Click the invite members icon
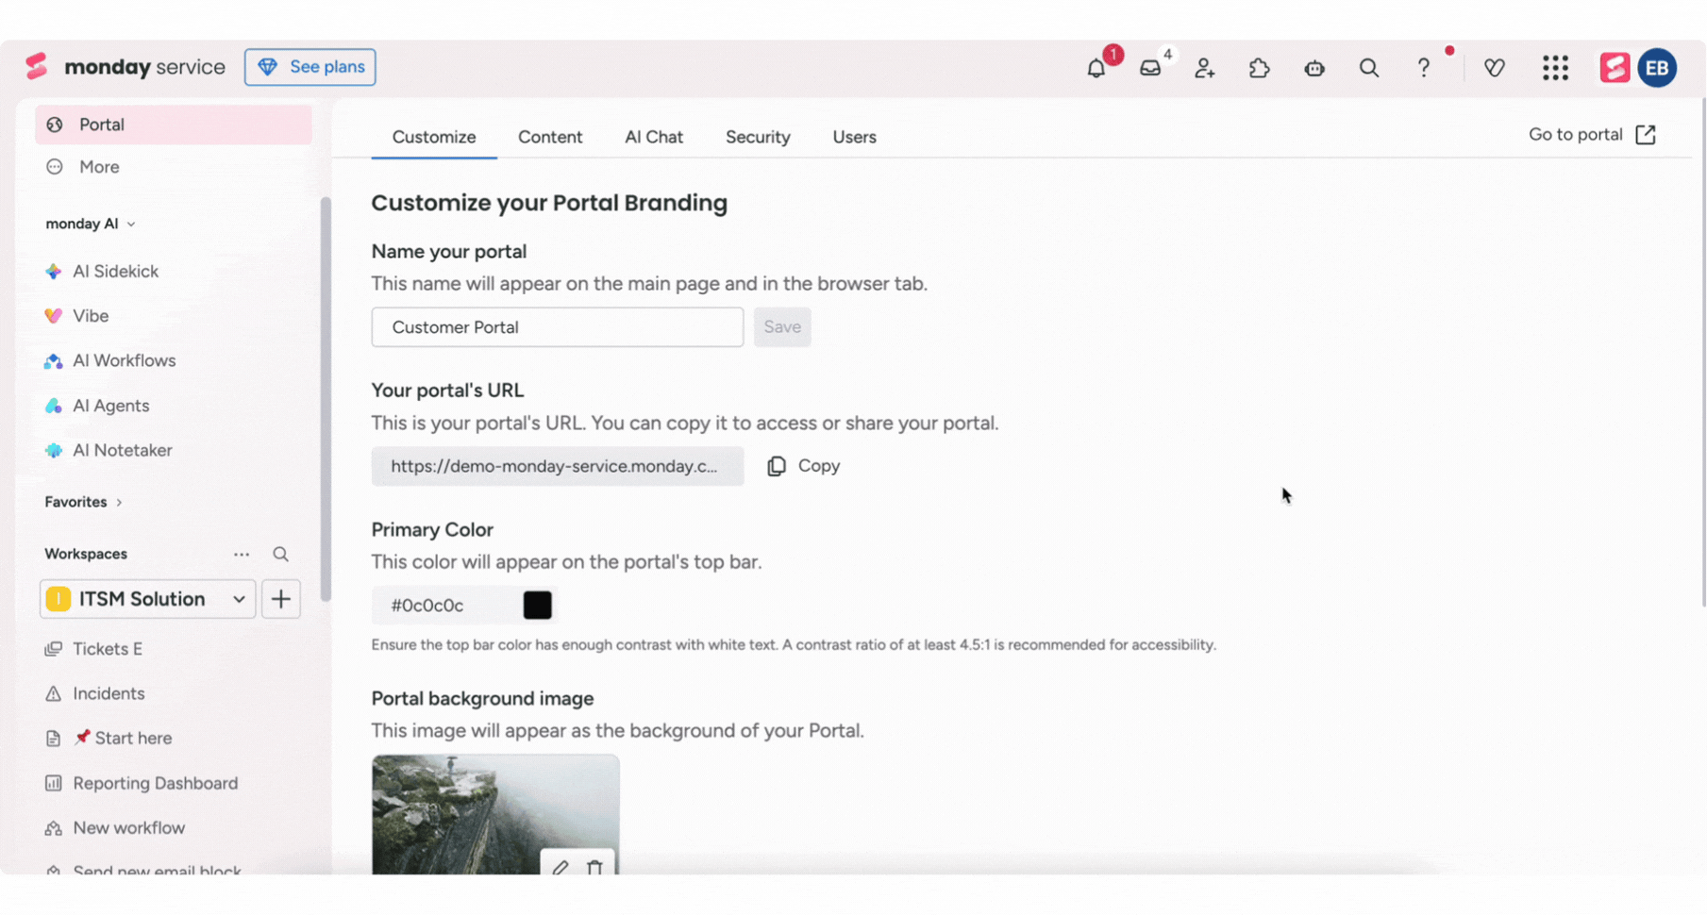Viewport: 1707px width, 915px height. click(1204, 68)
